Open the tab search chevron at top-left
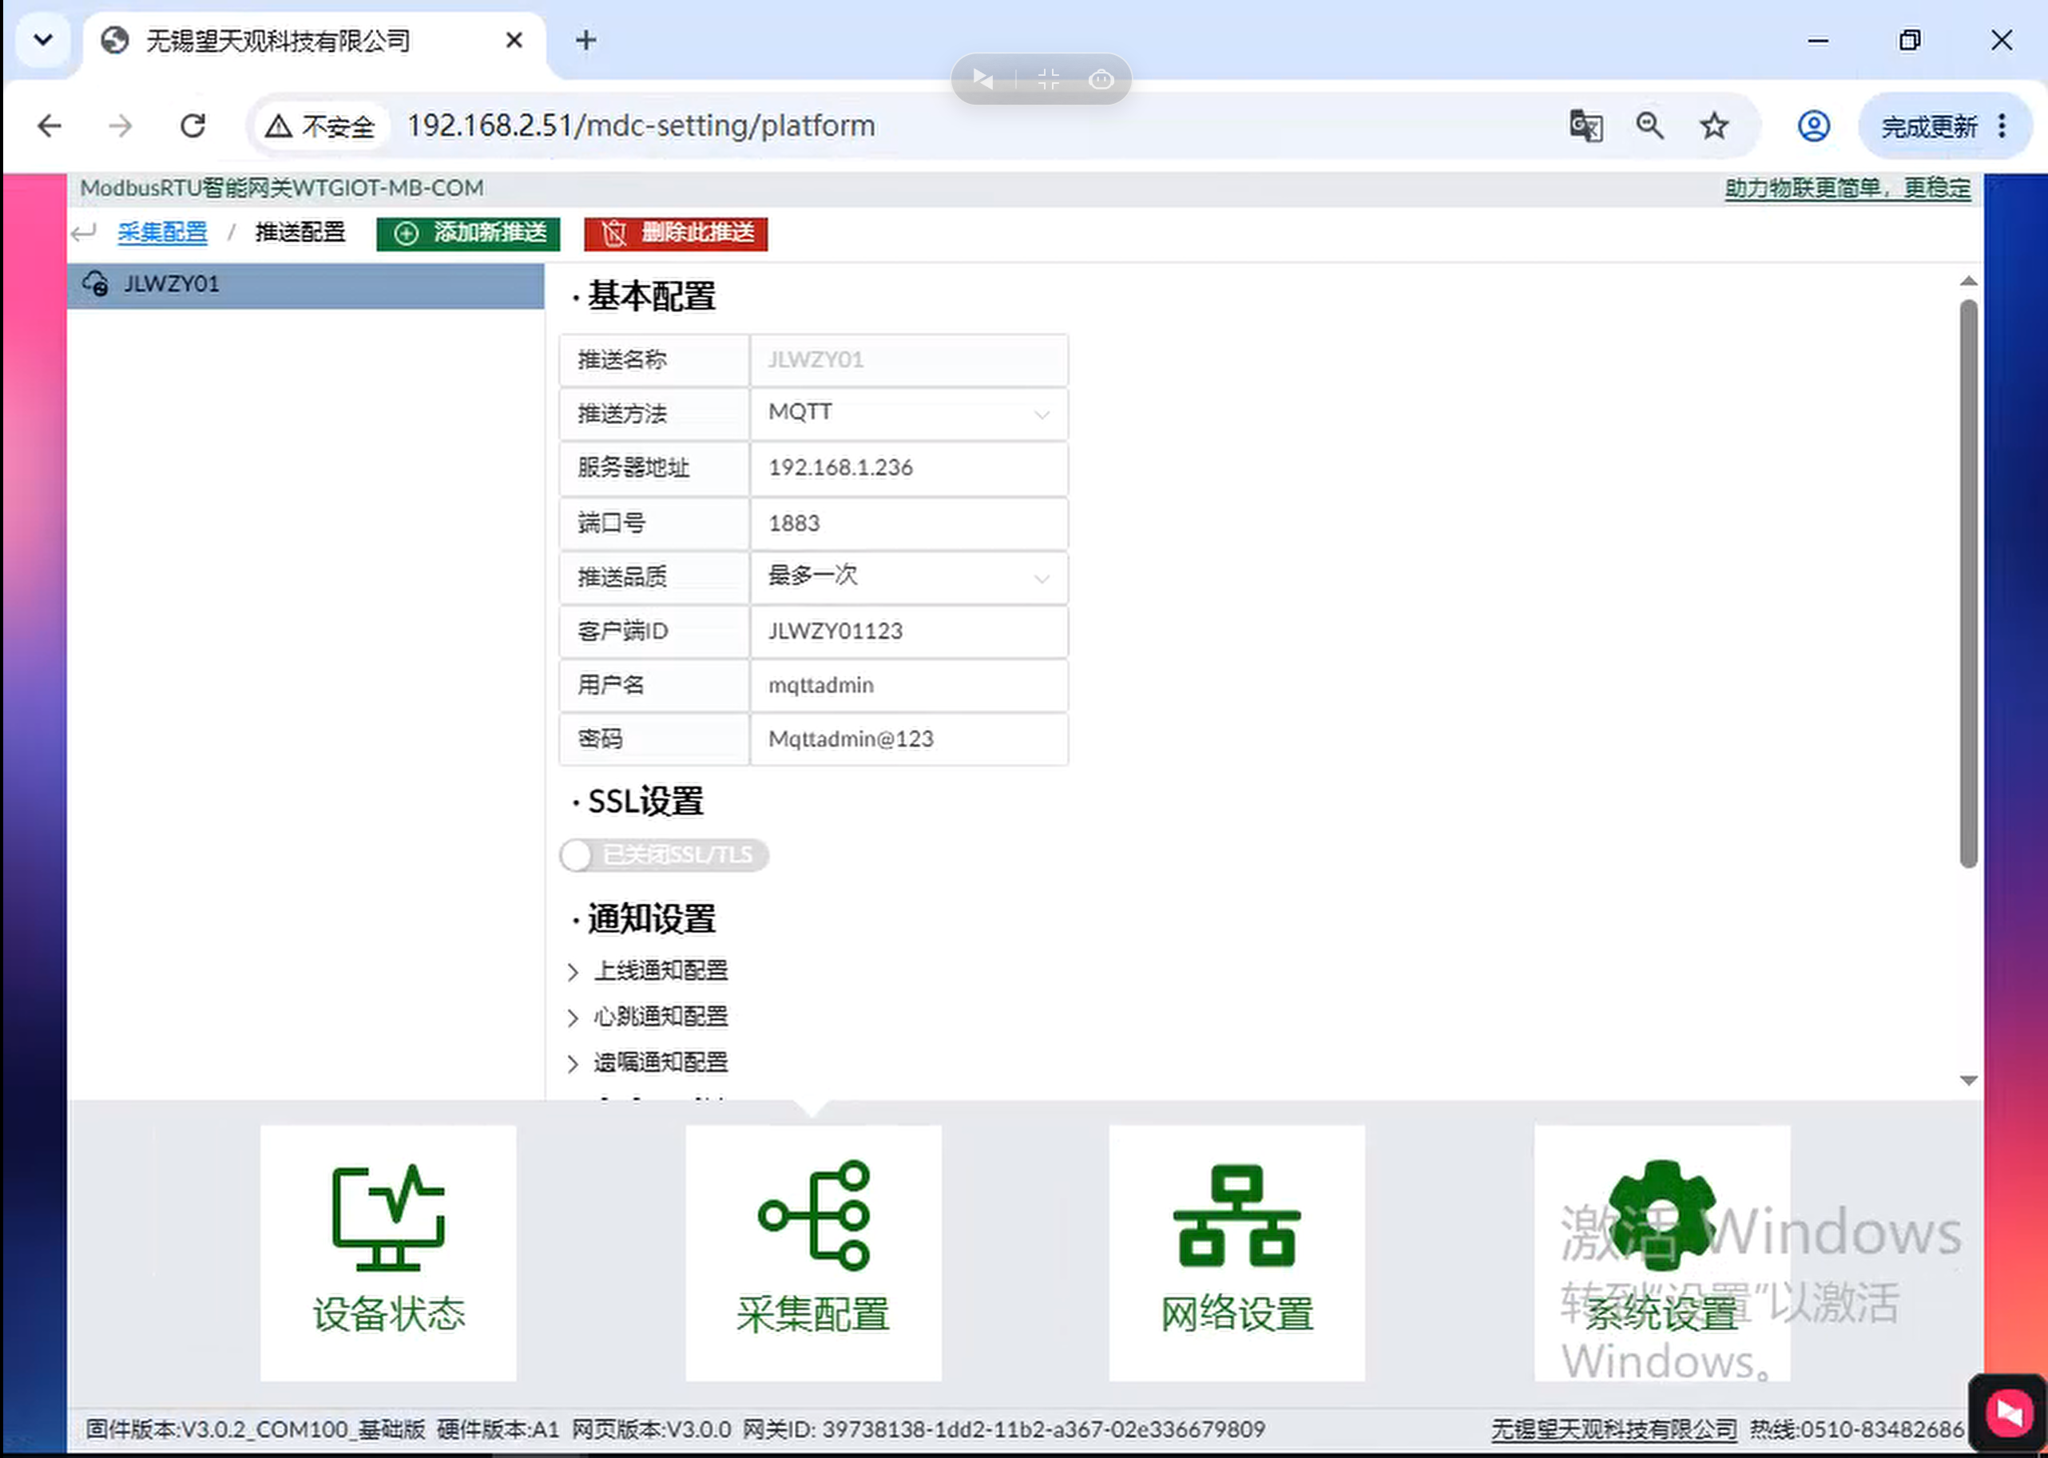 [43, 41]
